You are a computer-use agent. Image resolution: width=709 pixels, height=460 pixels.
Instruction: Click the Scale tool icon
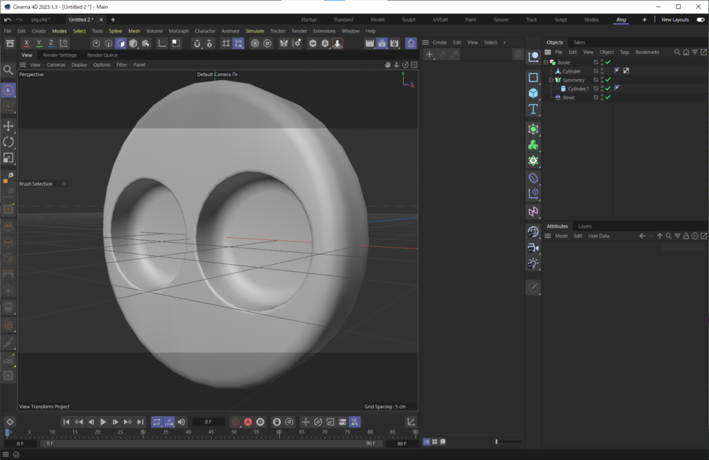tap(9, 158)
